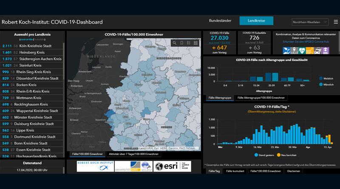Click the map search magnifier icon

pos(175,43)
